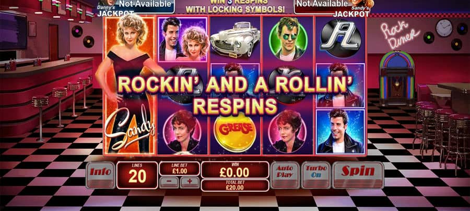The width and height of the screenshot is (470, 211).
Task: Click the vinyl record symbol top right reel
Action: pyautogui.click(x=340, y=39)
